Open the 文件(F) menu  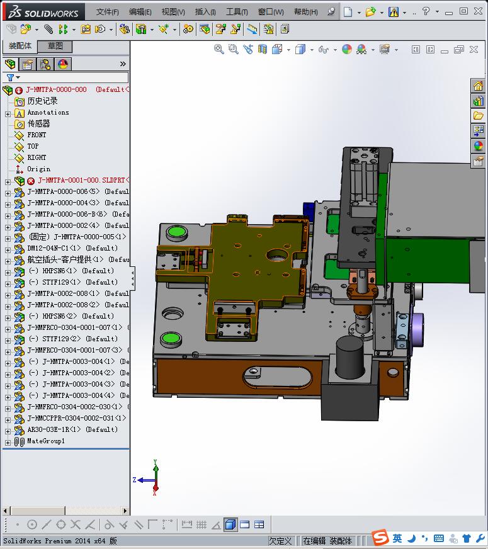pyautogui.click(x=108, y=12)
